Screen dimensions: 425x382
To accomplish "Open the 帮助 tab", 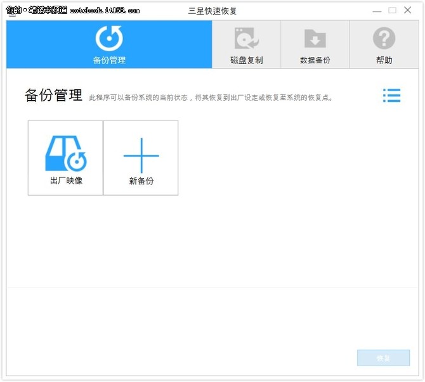I will [384, 44].
